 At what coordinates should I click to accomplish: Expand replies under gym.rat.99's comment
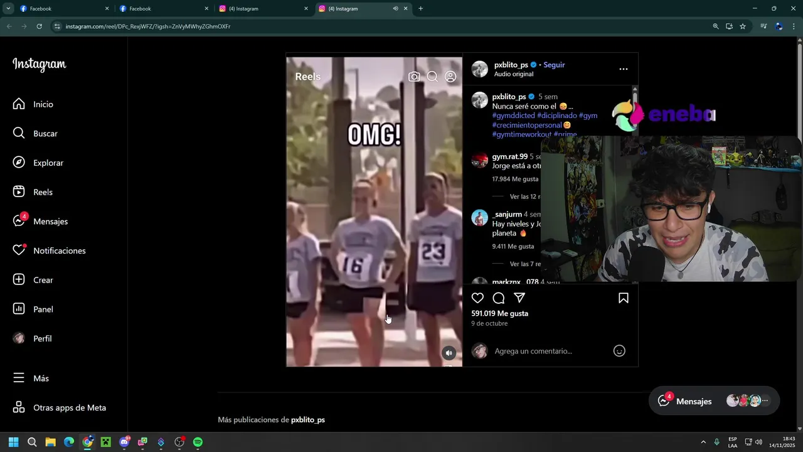[524, 196]
